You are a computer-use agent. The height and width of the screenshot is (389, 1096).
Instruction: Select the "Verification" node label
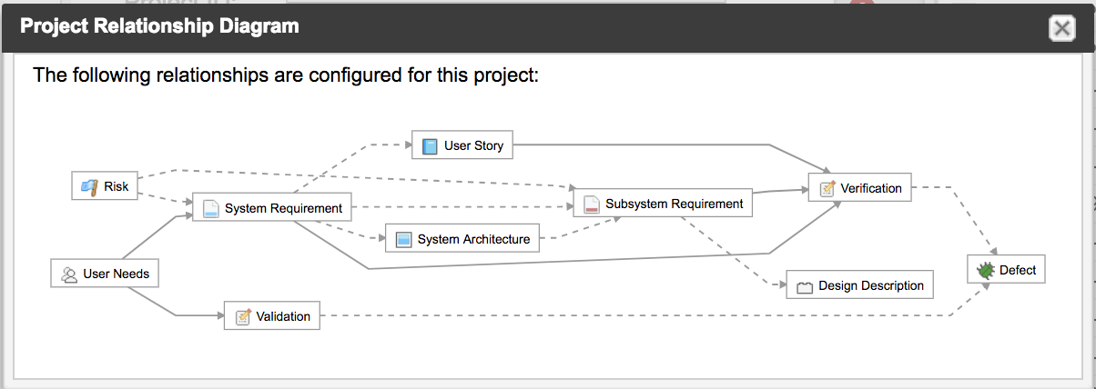pyautogui.click(x=870, y=188)
